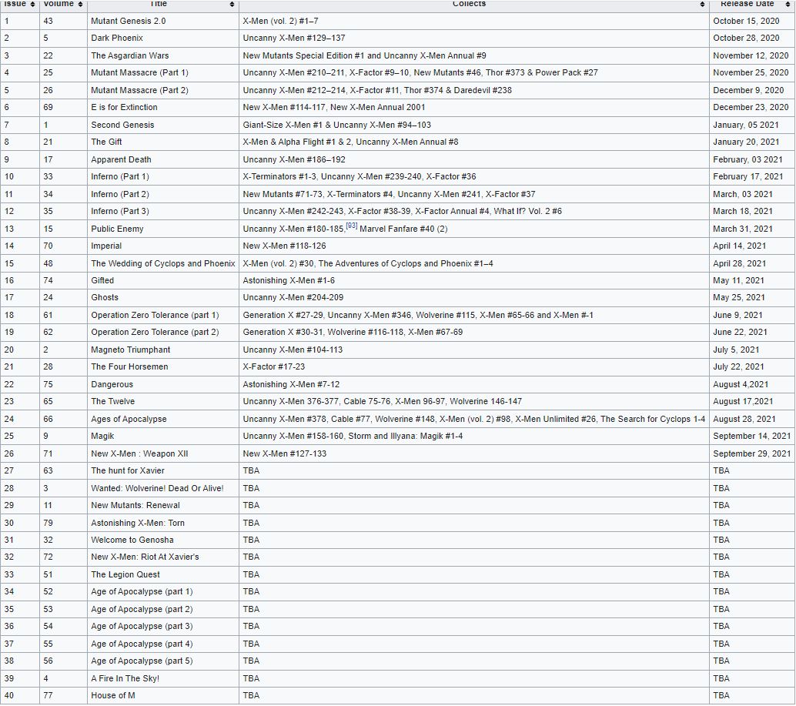Viewport: 796px width, 706px height.
Task: Click The Asgardian Wars title cell
Action: [x=129, y=55]
